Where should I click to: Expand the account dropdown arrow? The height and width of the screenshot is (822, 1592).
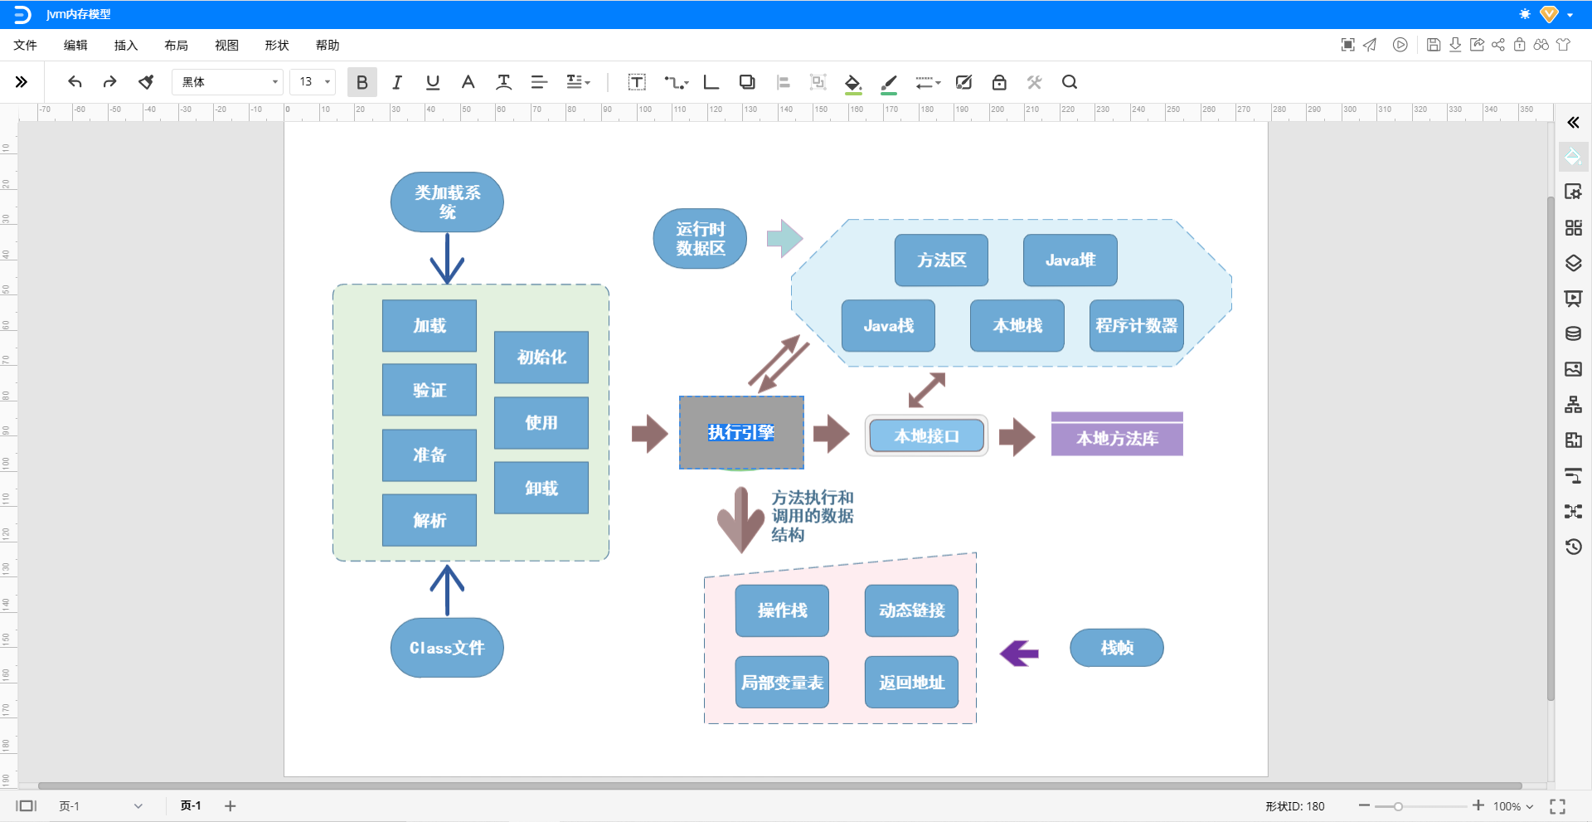point(1570,15)
